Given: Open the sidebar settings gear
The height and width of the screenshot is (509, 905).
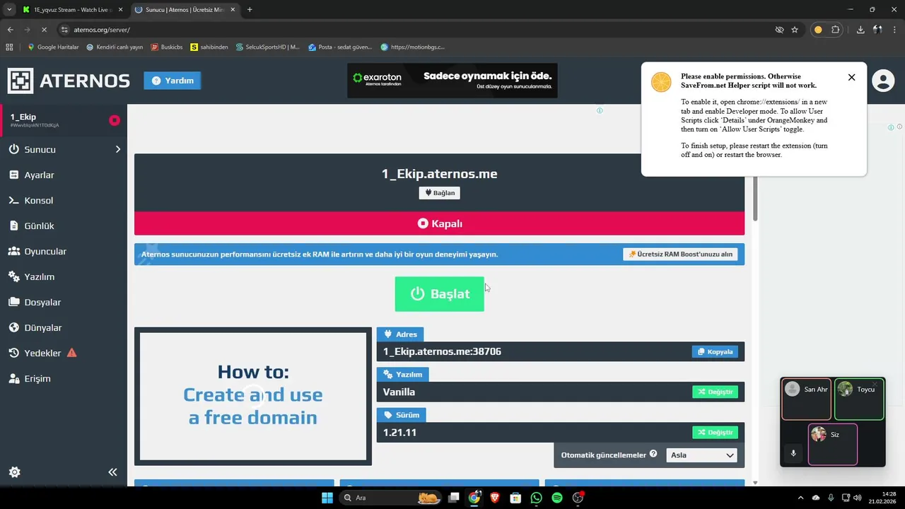Looking at the screenshot, I should [14, 472].
